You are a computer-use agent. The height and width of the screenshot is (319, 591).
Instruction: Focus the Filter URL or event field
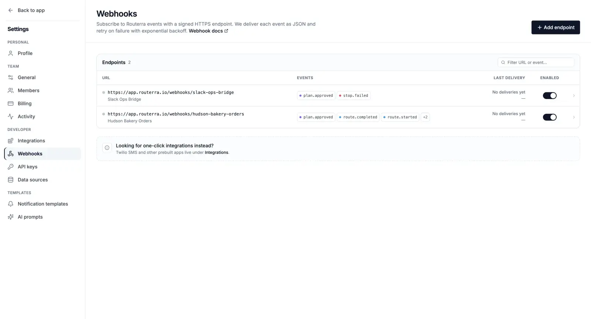[536, 62]
